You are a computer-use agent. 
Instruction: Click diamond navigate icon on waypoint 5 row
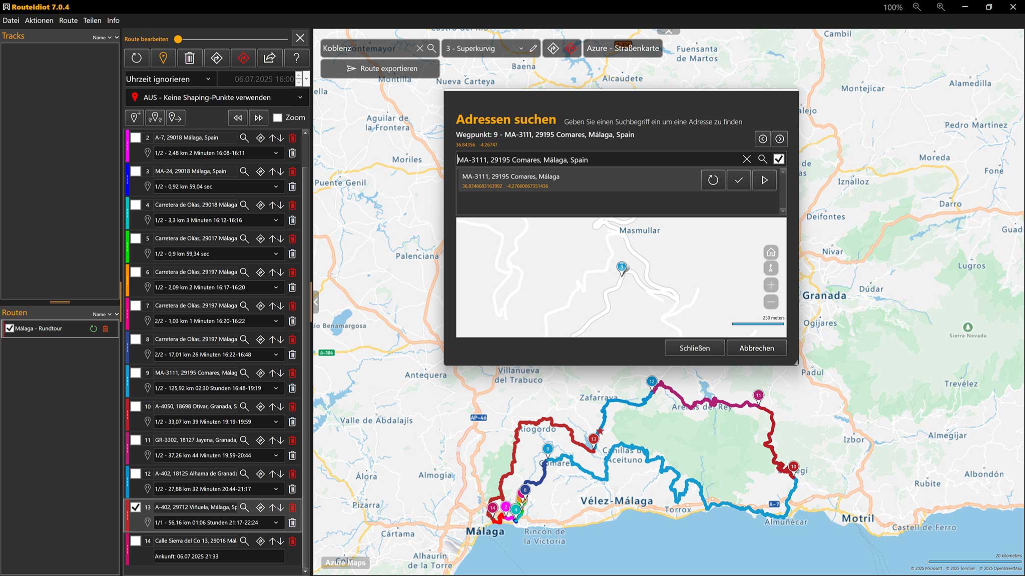tap(260, 238)
